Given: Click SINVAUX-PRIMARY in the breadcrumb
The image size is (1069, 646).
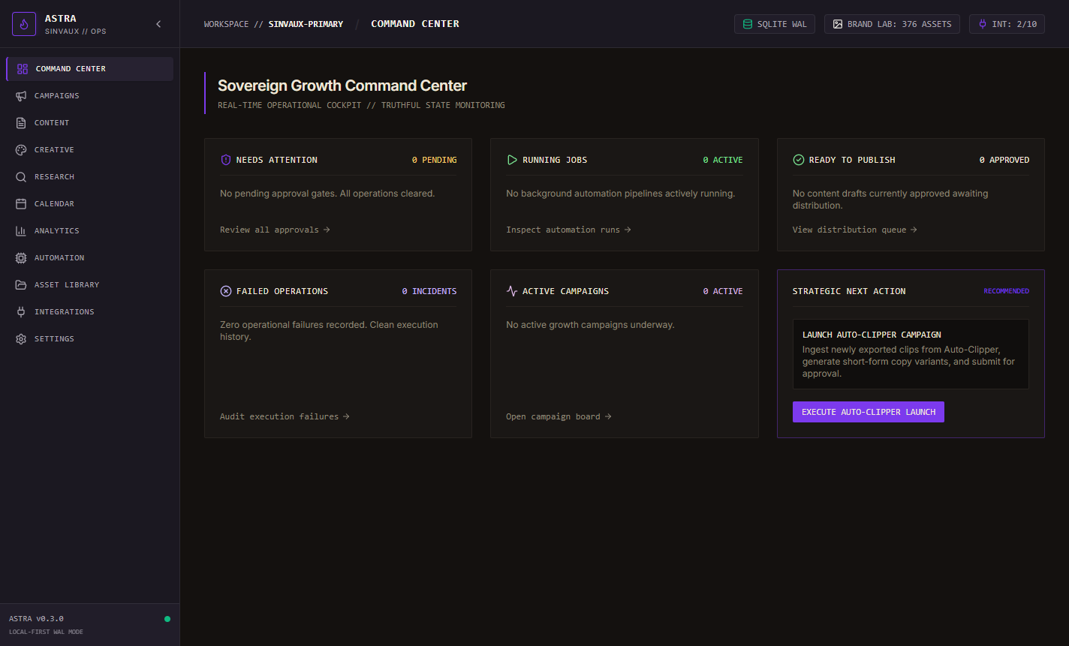Looking at the screenshot, I should [x=306, y=24].
